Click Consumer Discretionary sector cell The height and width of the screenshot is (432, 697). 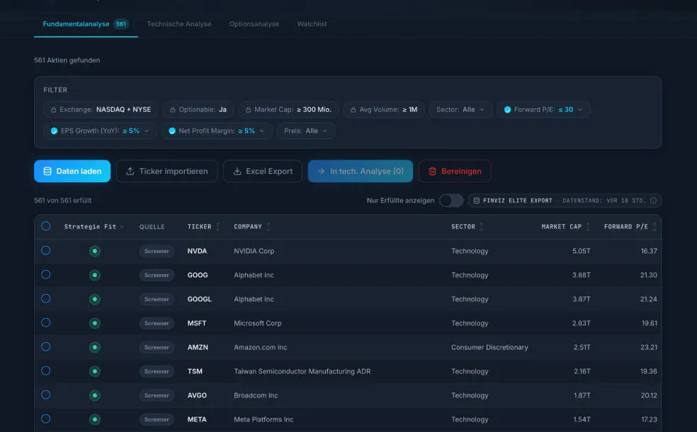(x=490, y=347)
